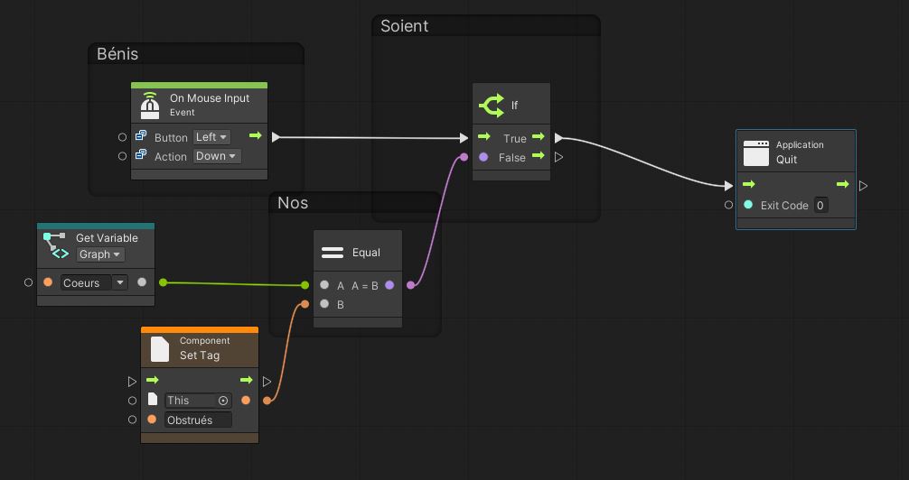
Task: Click the On Mouse Input event icon
Action: (150, 106)
